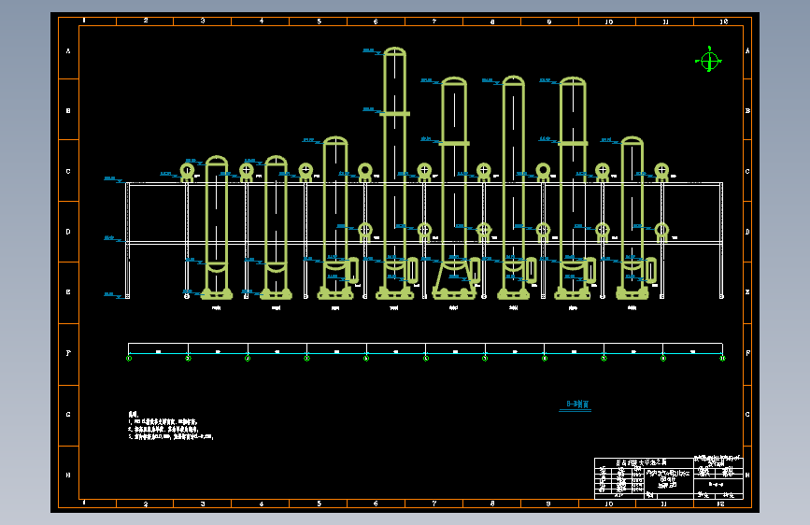Click row label A on left border
This screenshot has width=810, height=525.
tap(68, 50)
